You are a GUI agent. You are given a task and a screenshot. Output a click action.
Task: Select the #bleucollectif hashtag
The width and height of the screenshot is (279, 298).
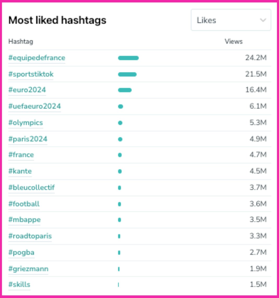(x=32, y=188)
